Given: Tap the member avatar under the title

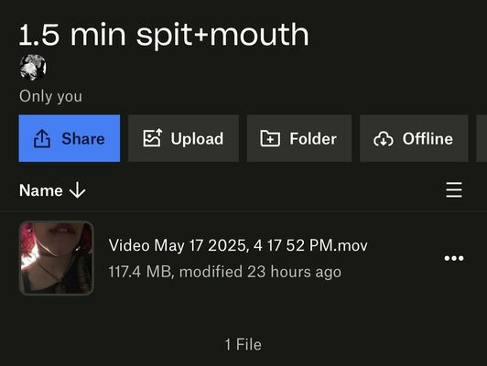Looking at the screenshot, I should point(33,68).
